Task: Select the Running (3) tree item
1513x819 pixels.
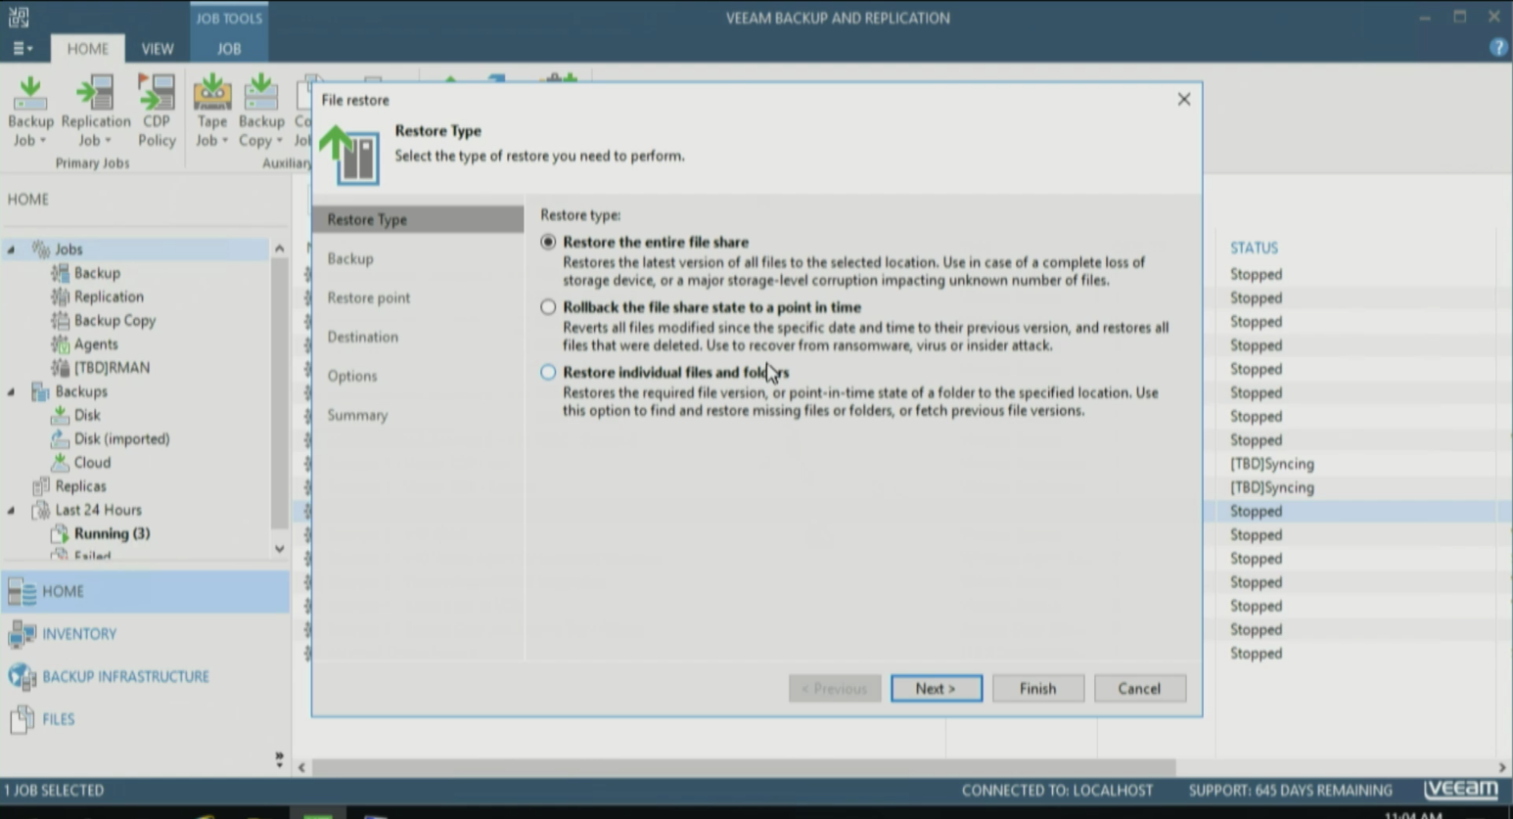Action: click(x=113, y=533)
